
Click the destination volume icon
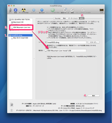coord(46,51)
